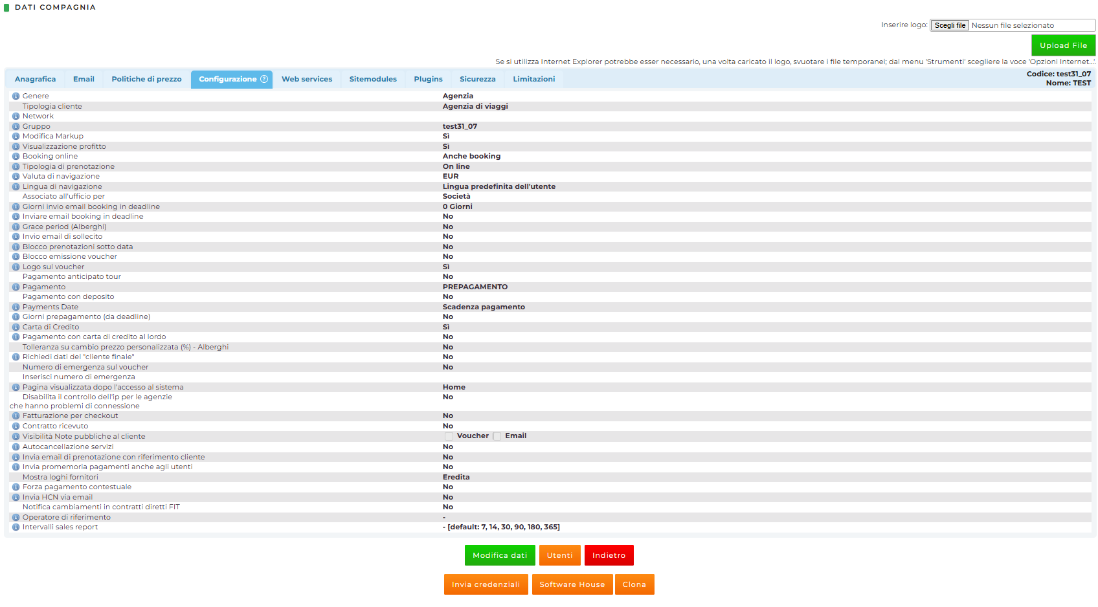Screen dimensions: 1098x607
Task: Toggle the Voucher checkbox
Action: point(449,437)
